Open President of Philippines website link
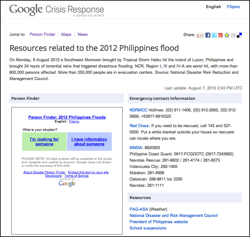The height and width of the screenshot is (237, 250). tap(158, 222)
